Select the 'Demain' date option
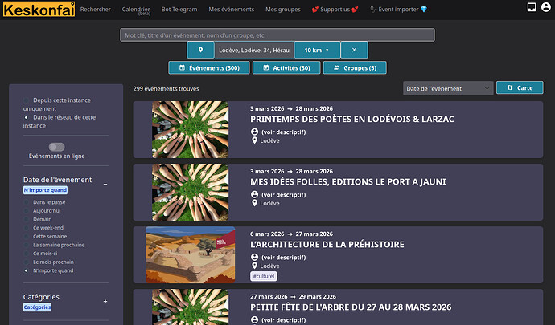555x325 pixels. pyautogui.click(x=26, y=219)
